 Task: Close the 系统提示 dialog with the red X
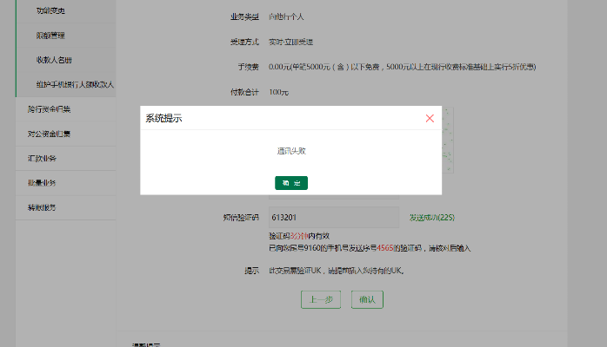point(430,118)
